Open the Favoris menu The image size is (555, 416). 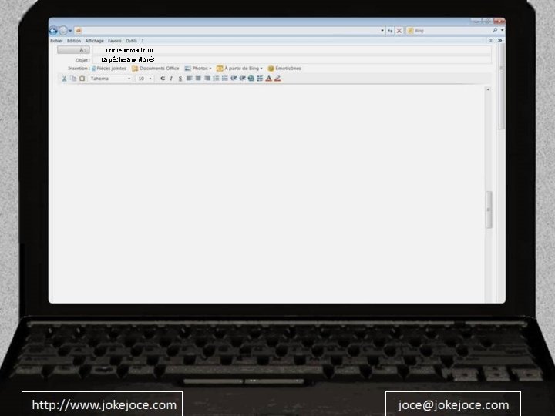(115, 41)
